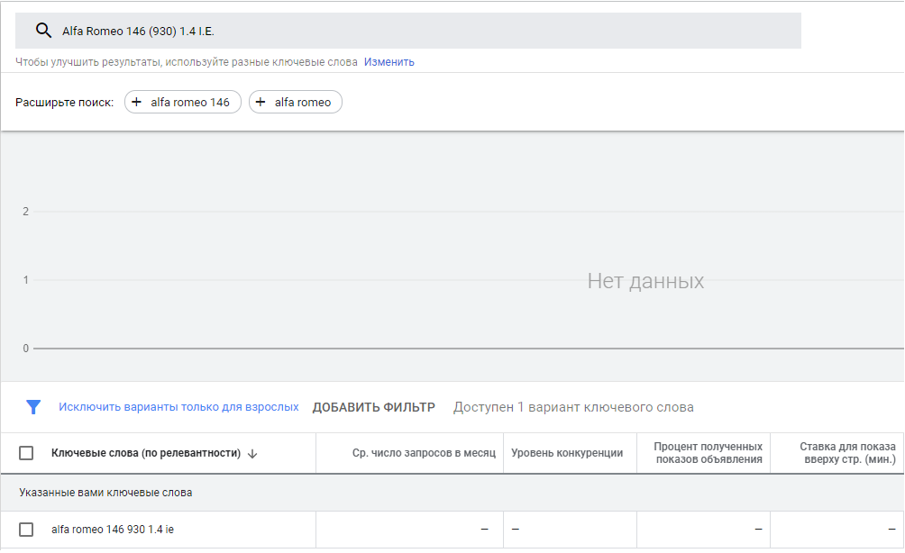The height and width of the screenshot is (553, 905).
Task: Click Доступен 1 вариант ключевого слова text
Action: coord(573,407)
